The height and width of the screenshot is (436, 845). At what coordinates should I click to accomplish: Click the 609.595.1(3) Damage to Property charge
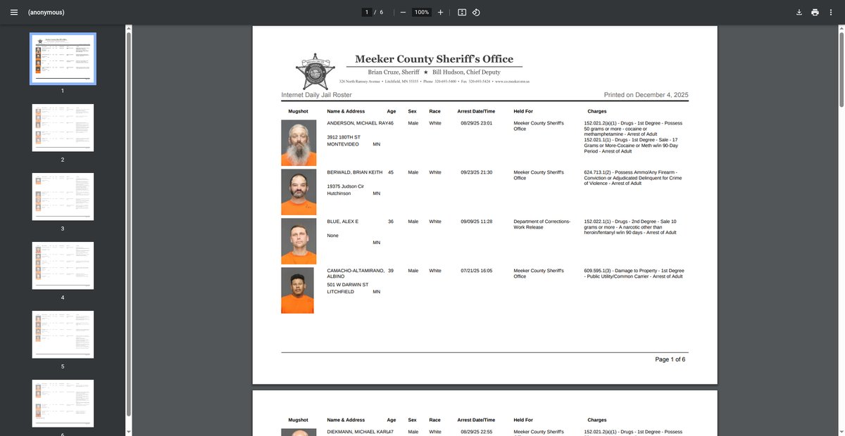coord(634,274)
